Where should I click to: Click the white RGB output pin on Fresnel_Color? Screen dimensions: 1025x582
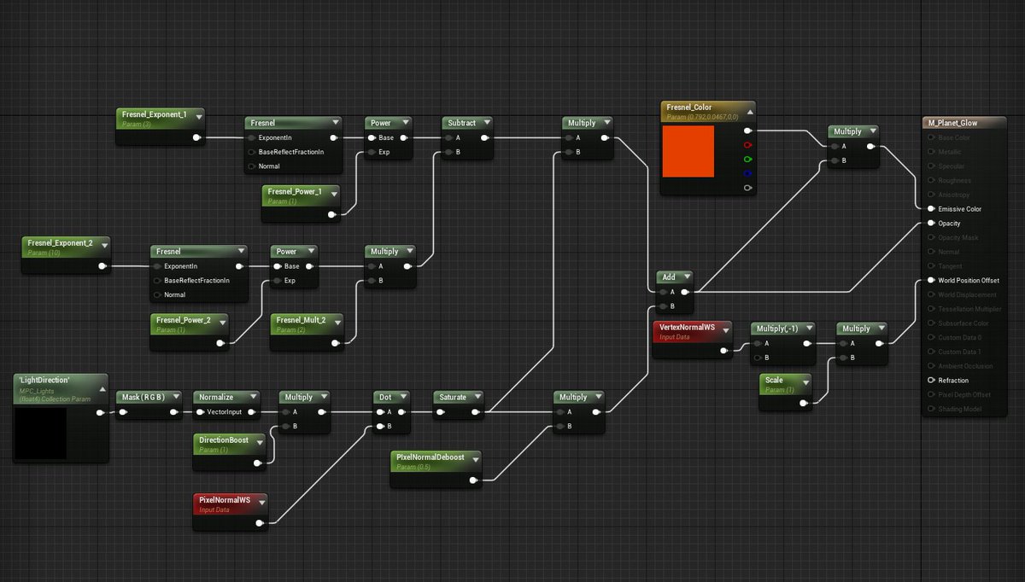748,131
